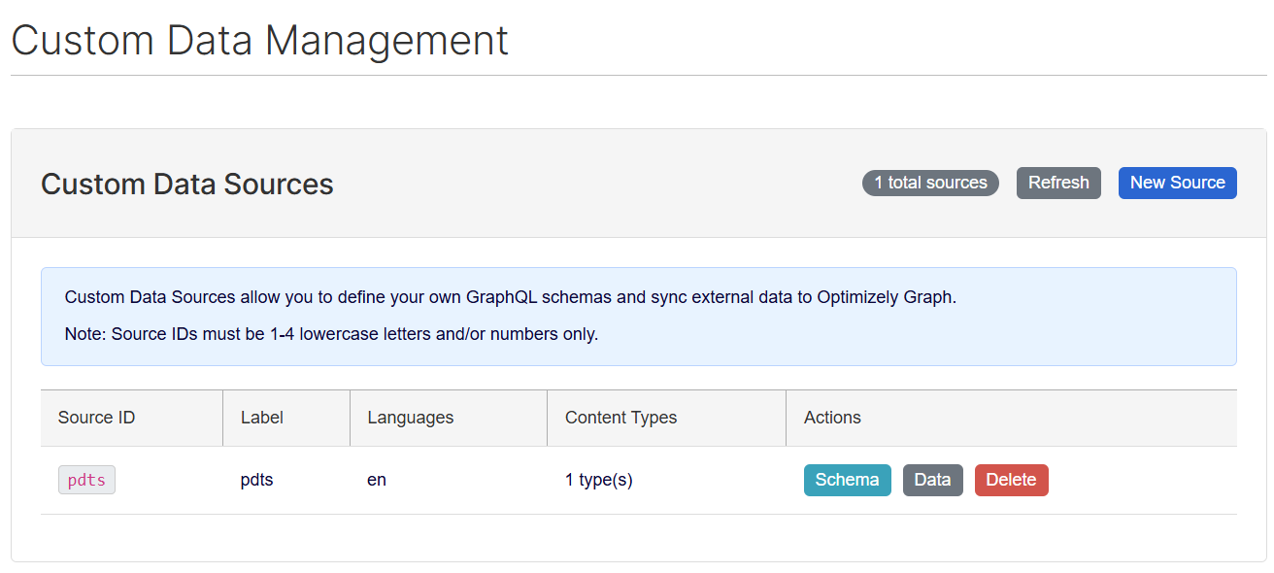Viewport: 1274px width, 573px height.
Task: Open Schema for the pdts source
Action: tap(847, 480)
